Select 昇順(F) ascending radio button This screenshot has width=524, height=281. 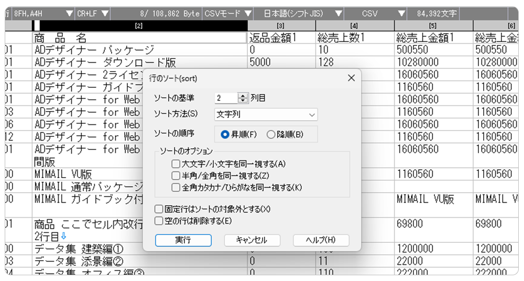click(225, 134)
